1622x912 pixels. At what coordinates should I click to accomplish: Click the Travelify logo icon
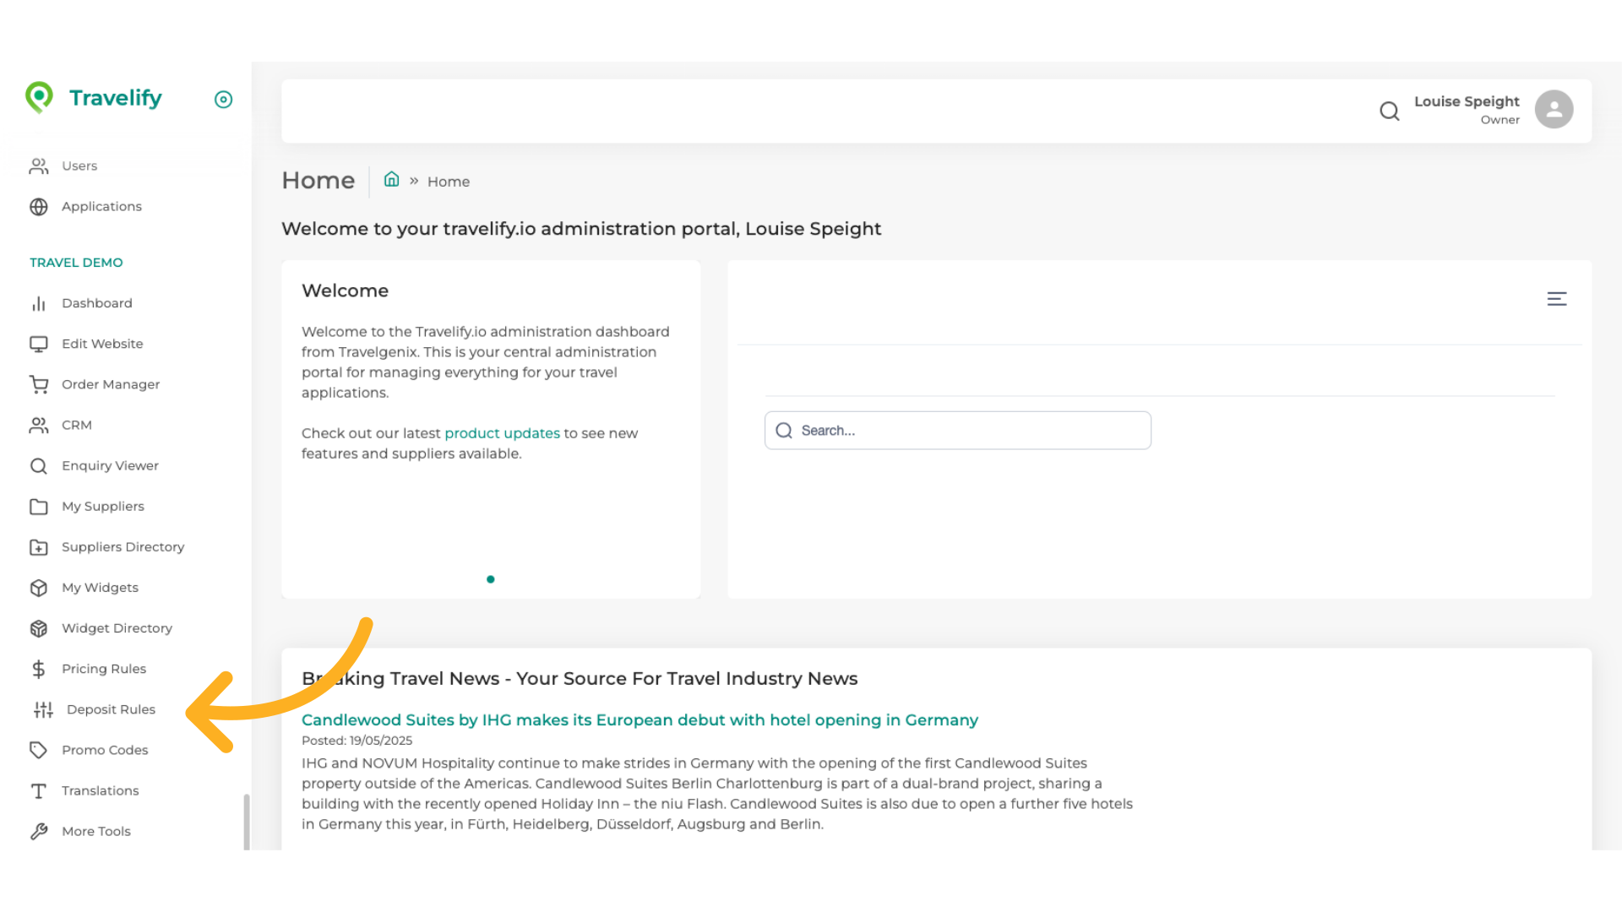click(x=39, y=97)
